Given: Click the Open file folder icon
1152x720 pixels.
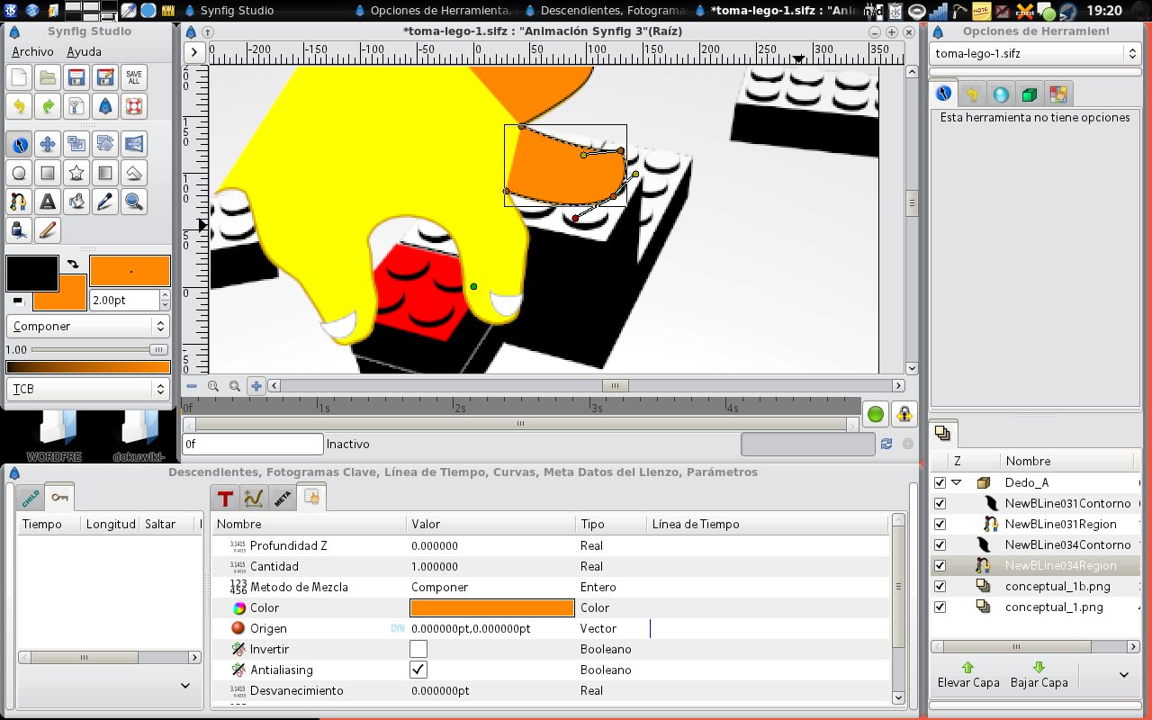Looking at the screenshot, I should [x=49, y=77].
